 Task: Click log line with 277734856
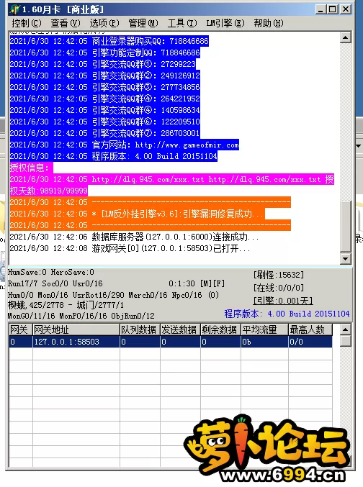click(x=105, y=87)
